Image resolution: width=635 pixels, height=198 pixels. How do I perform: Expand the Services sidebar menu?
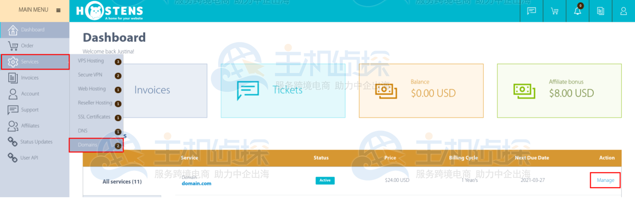point(30,62)
